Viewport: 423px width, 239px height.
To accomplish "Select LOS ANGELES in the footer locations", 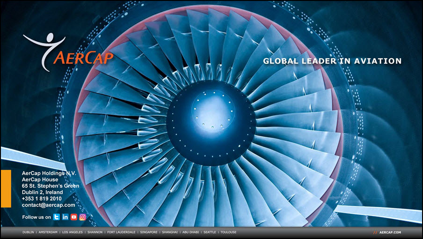I will tap(73, 232).
